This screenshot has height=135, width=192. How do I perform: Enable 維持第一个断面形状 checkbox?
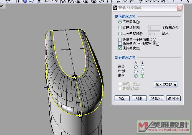120,40
